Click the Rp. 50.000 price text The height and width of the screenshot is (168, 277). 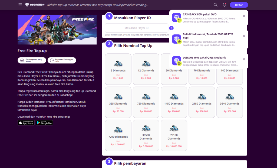(118, 111)
